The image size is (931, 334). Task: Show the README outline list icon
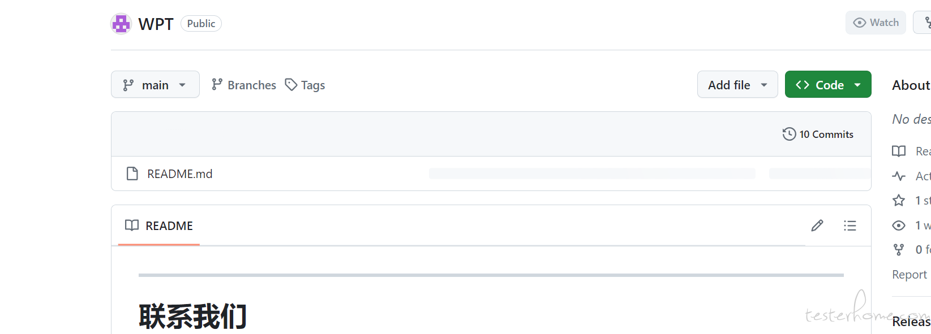pos(850,225)
